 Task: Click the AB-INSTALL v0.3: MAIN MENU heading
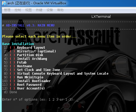pos(30,25)
